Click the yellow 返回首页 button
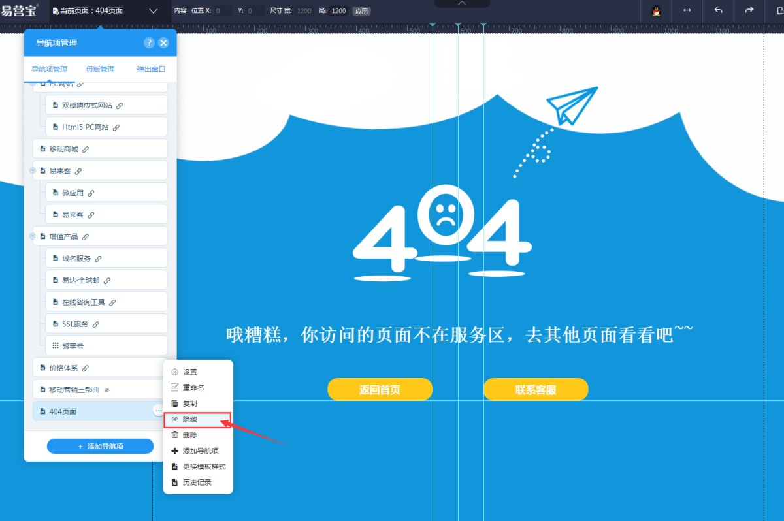Screen dimensions: 784x521 [x=380, y=390]
